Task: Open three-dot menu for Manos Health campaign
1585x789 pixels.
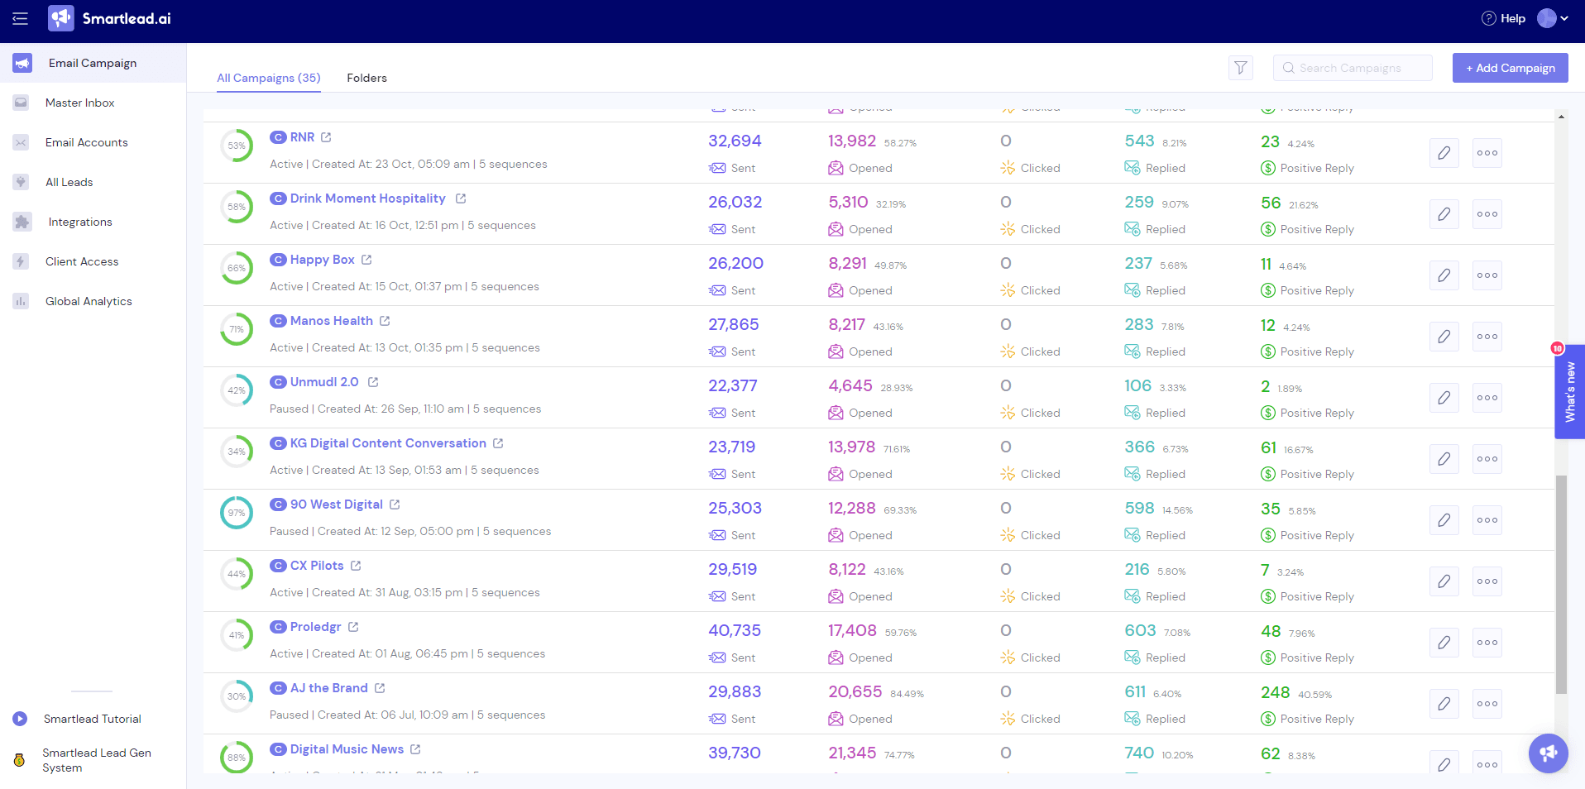Action: pyautogui.click(x=1487, y=337)
